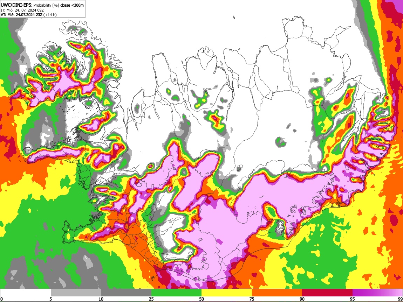
Task: Click the dark gray 10-25% legend band
Action: pos(126,293)
